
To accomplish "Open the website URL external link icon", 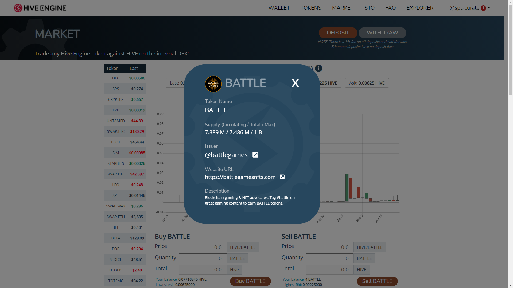I will (x=282, y=177).
